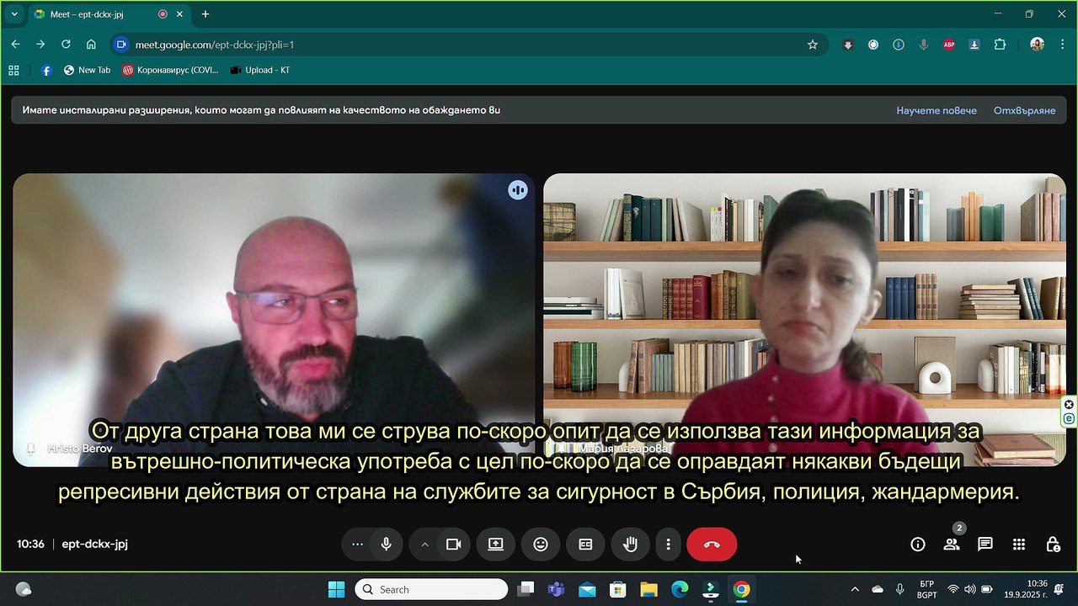Open the people participants panel
The image size is (1078, 606).
pyautogui.click(x=952, y=545)
